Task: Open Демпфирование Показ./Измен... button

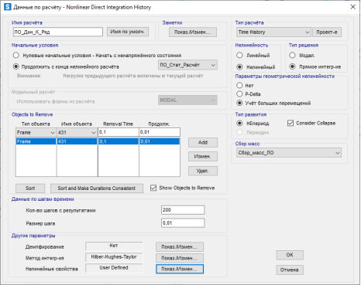Action: [x=180, y=247]
